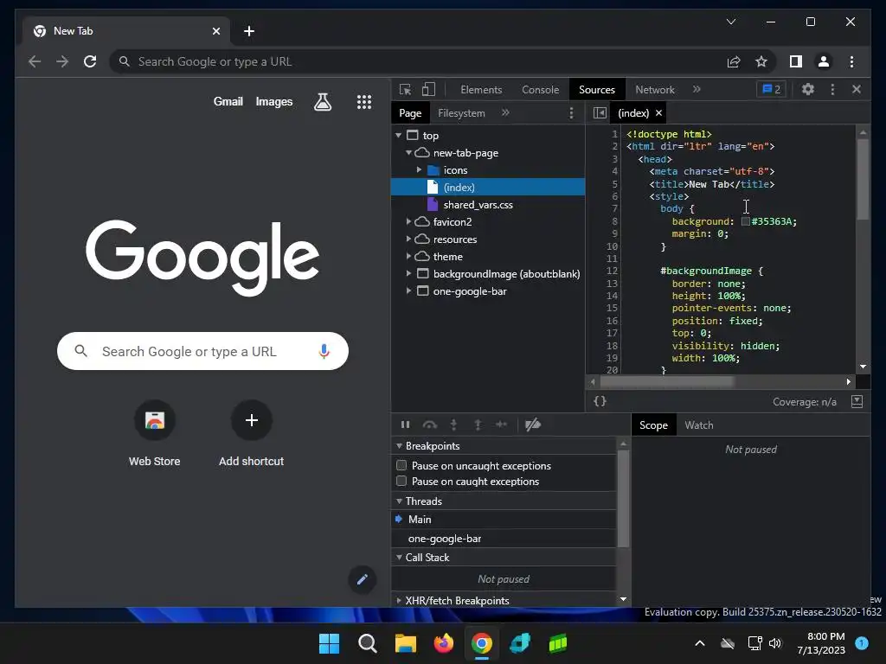Enable Pause on uncaught exceptions

[x=401, y=465]
